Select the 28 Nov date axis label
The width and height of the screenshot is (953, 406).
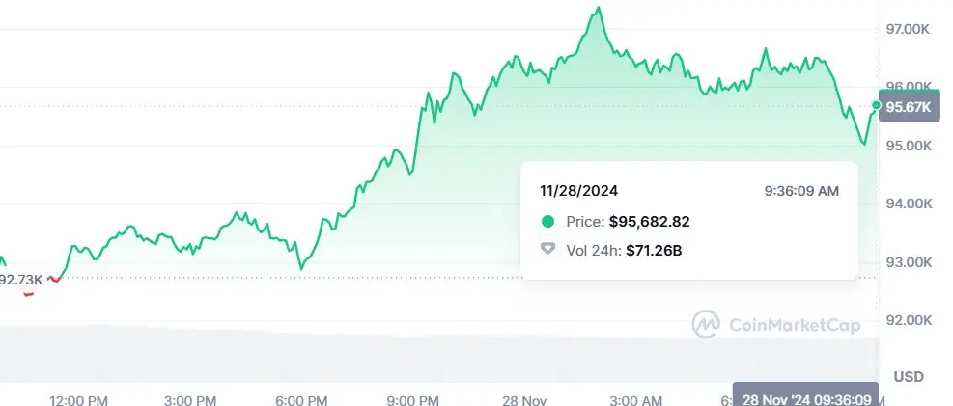click(x=525, y=399)
